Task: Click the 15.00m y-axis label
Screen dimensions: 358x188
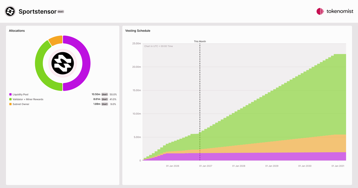Action: click(x=136, y=90)
